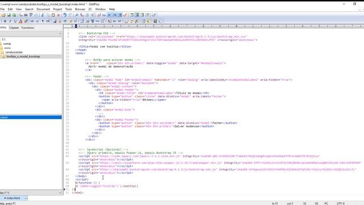Insert bold tag with the B icon
364x205 pixels.
5,21
